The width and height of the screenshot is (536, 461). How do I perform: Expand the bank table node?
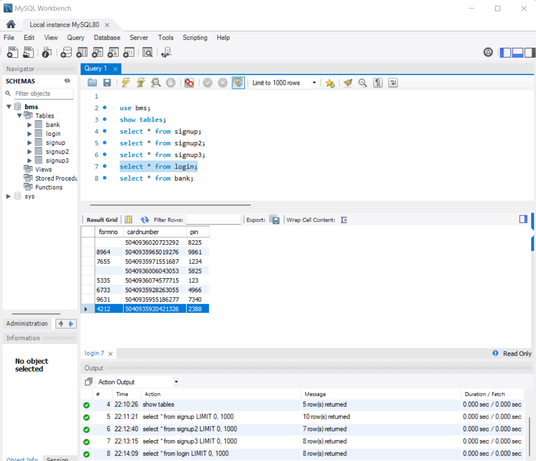29,125
